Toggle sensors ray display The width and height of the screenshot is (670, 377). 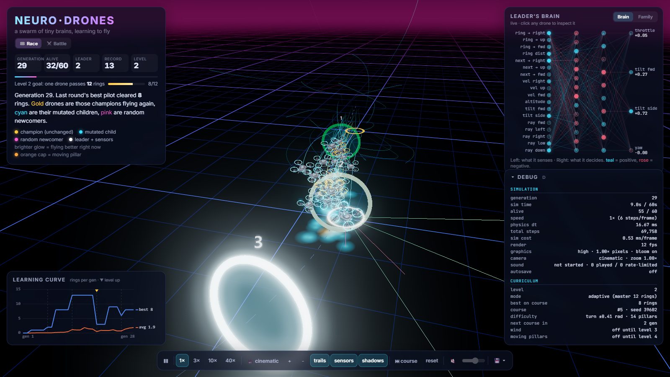click(x=344, y=361)
